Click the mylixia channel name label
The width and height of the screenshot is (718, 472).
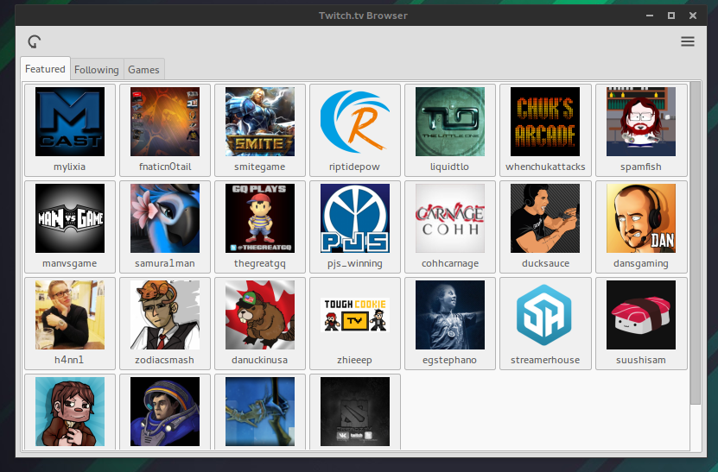70,167
